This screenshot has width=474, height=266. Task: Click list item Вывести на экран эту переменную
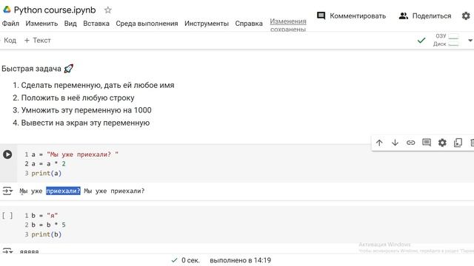[x=85, y=123]
